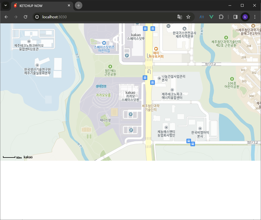Reload the current page
This screenshot has height=220, width=261.
(x=25, y=17)
